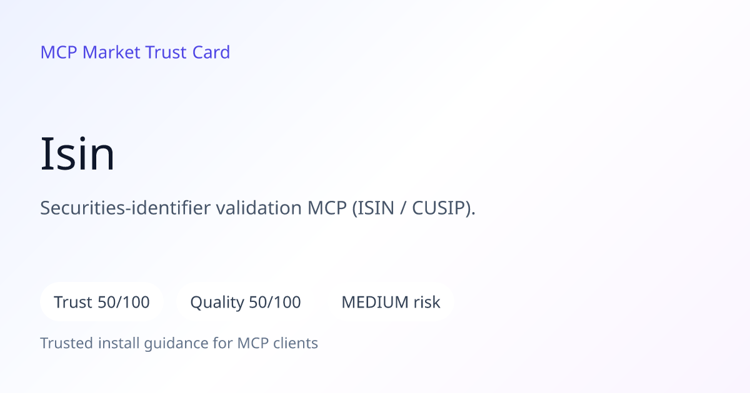Click the MCP Market Trust Card heading
Image resolution: width=750 pixels, height=393 pixels.
[135, 52]
